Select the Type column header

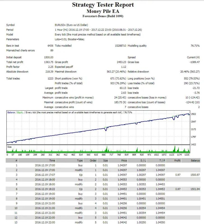(x=80, y=160)
